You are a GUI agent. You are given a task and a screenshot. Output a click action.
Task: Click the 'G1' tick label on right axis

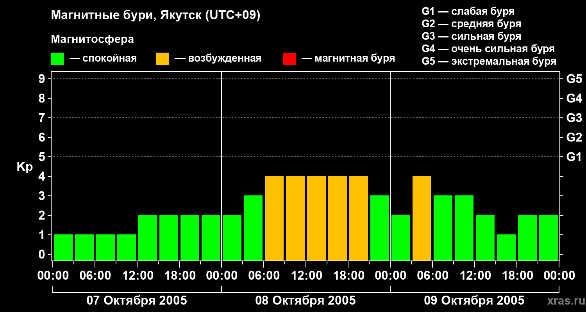click(x=574, y=157)
